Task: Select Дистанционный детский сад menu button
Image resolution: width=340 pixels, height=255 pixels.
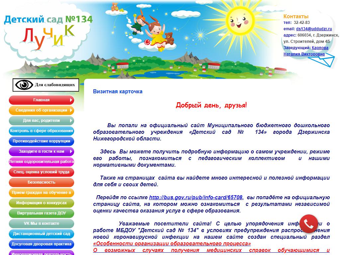Action: click(42, 234)
